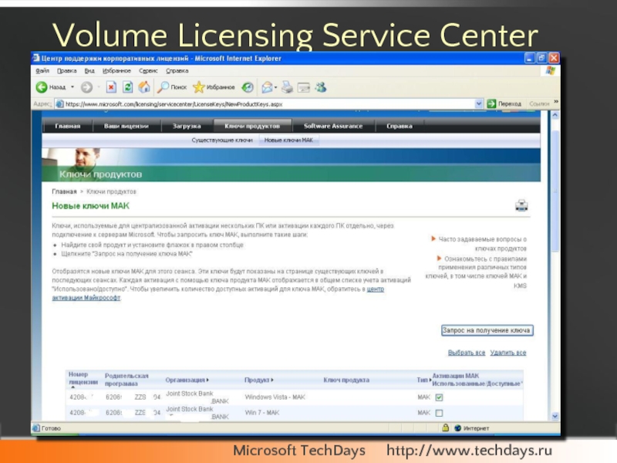Sort by Продукт column header

point(258,380)
